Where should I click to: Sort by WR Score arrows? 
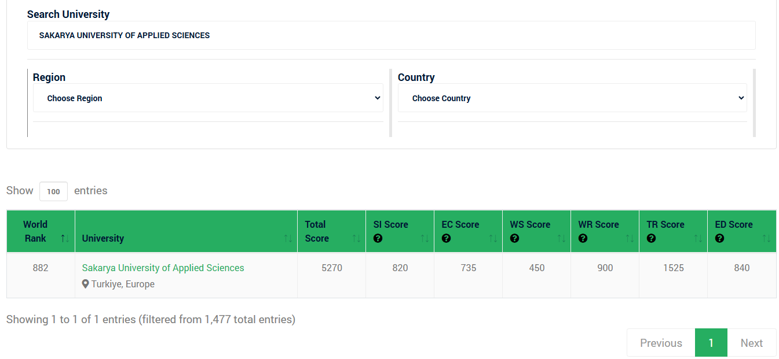pos(630,238)
